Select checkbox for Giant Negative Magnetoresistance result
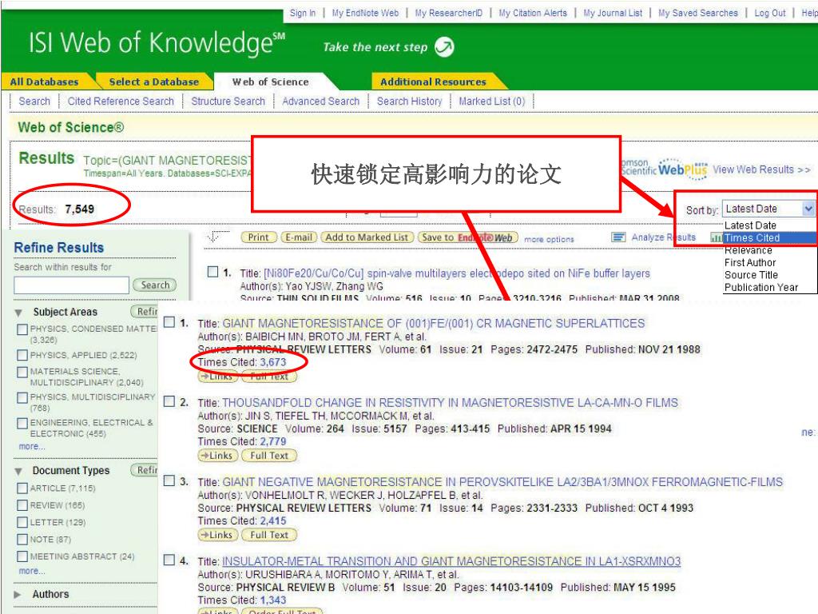The height and width of the screenshot is (614, 818). [169, 480]
